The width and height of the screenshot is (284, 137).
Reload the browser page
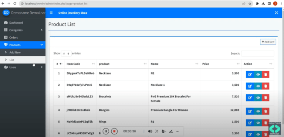[x=15, y=4]
